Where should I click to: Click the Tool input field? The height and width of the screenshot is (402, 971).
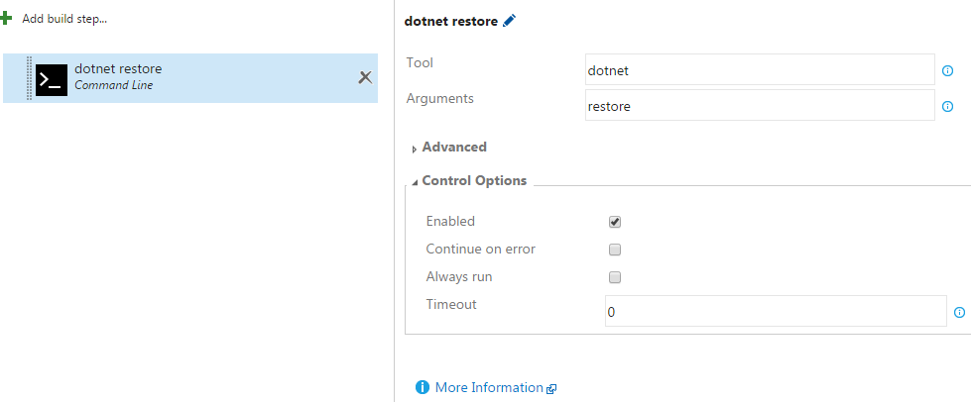pyautogui.click(x=760, y=70)
